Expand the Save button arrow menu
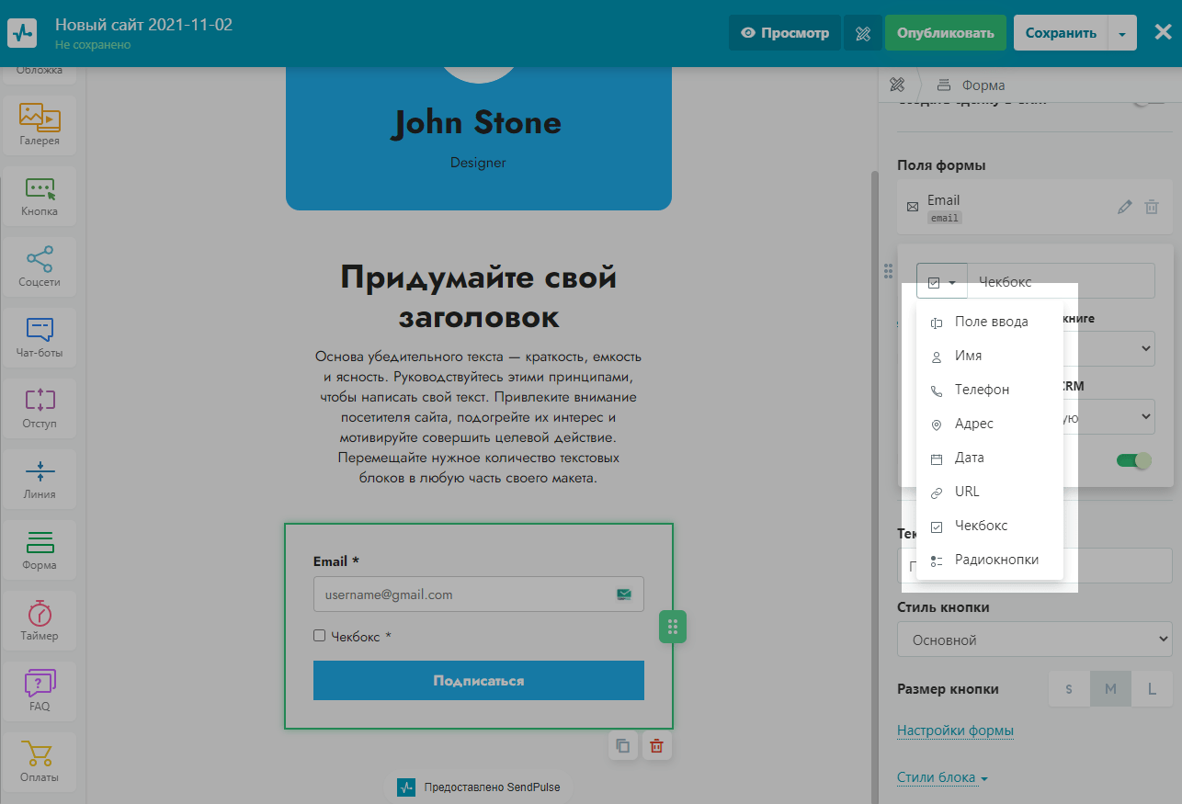The width and height of the screenshot is (1182, 804). [x=1122, y=33]
